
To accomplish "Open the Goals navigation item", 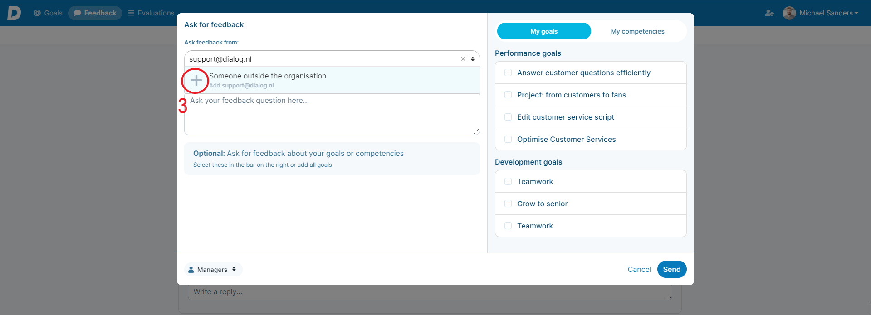I will point(48,13).
